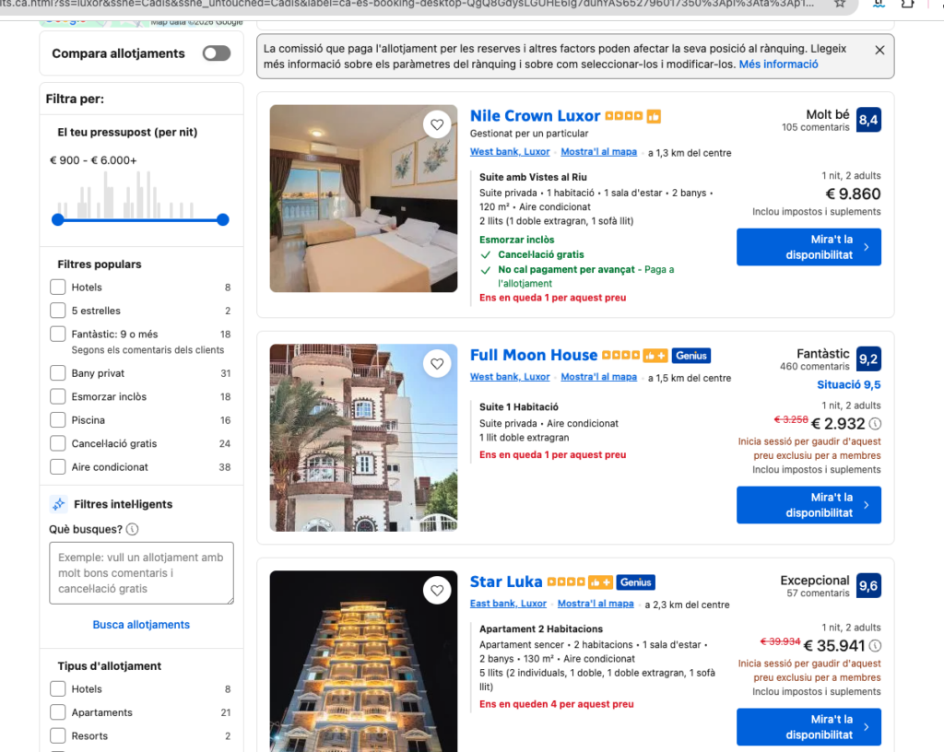Click the 9,6 score badge
The image size is (944, 752).
tap(868, 586)
